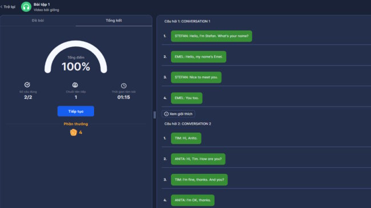Click the info icon beside Xem giải thích
This screenshot has width=371, height=208.
(x=166, y=114)
